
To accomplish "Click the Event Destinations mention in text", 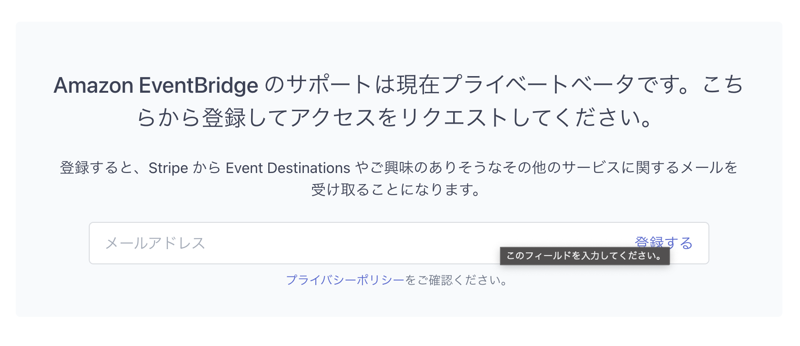I will pos(287,167).
